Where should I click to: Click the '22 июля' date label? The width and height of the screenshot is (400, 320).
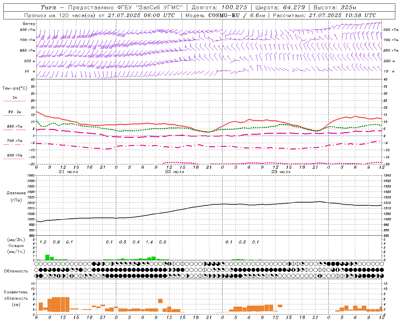tap(175, 172)
